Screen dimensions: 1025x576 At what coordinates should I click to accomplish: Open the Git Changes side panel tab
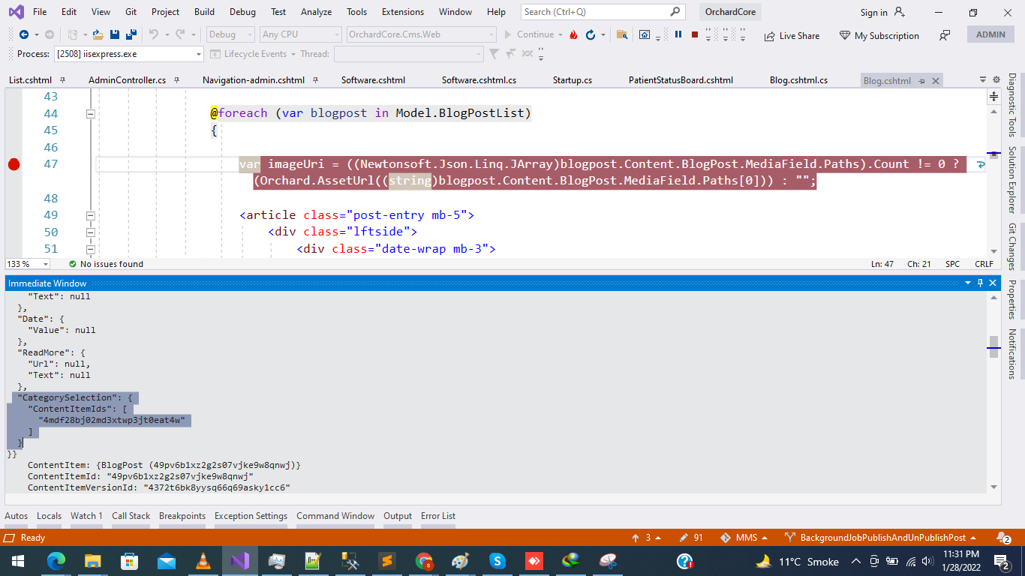point(1011,247)
